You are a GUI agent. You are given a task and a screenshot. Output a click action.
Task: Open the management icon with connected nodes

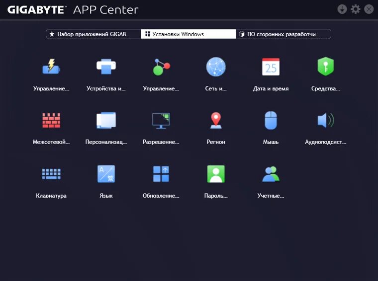pos(161,67)
